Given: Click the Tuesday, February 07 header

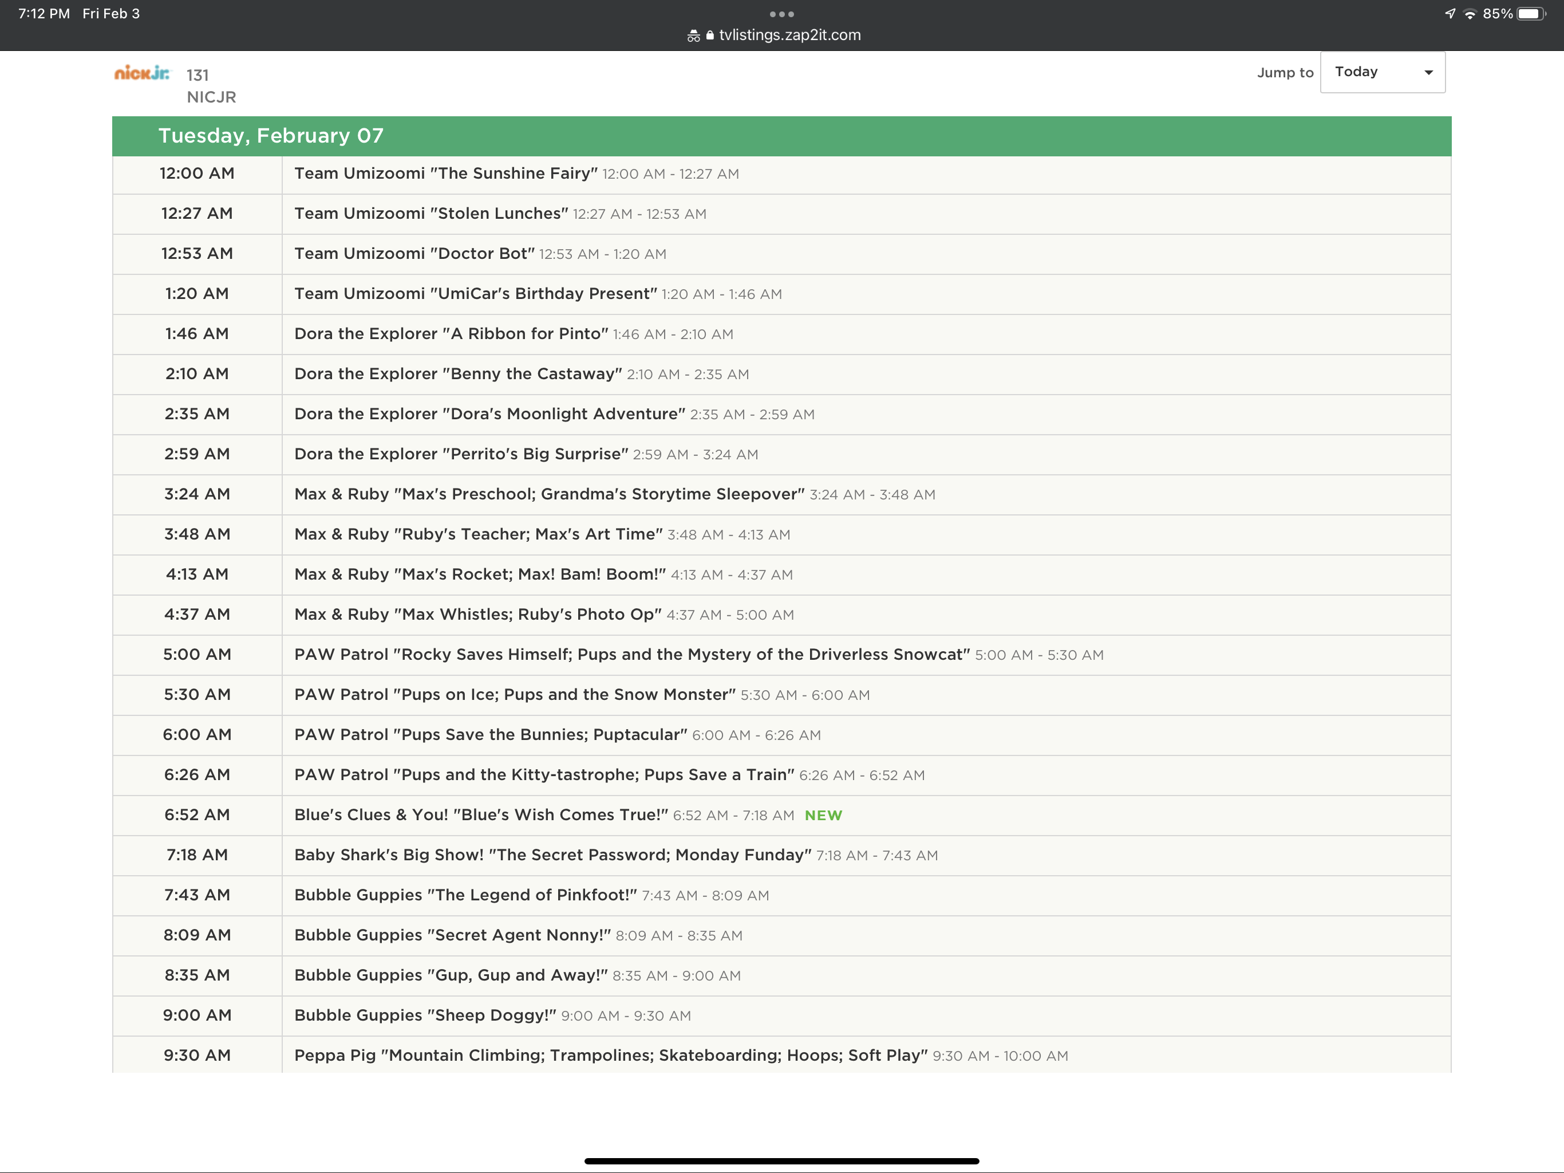Looking at the screenshot, I should 781,136.
